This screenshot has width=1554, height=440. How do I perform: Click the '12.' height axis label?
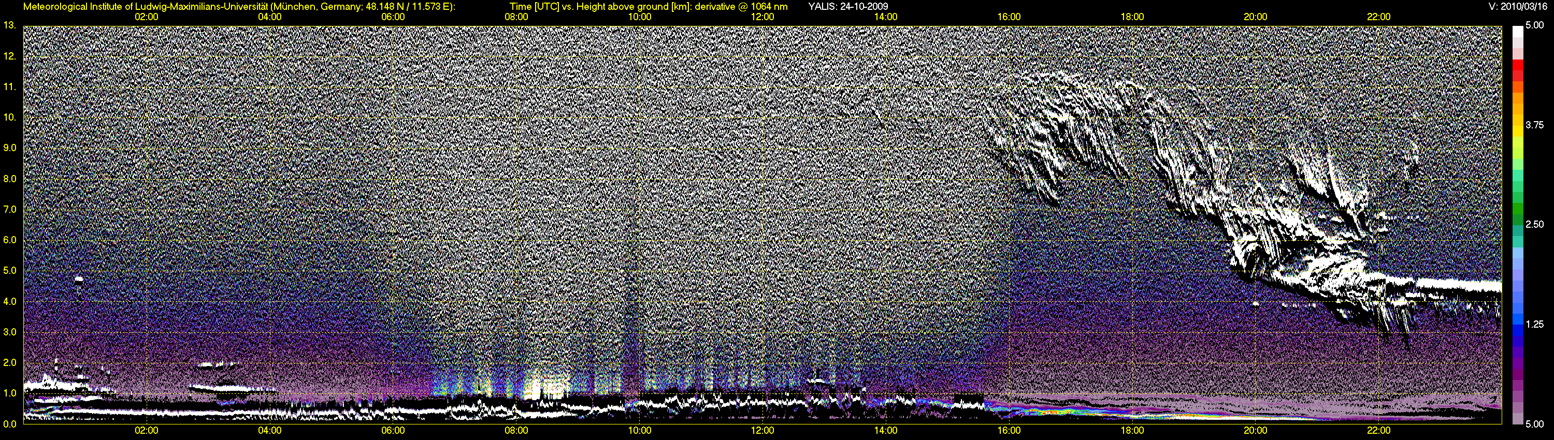pyautogui.click(x=9, y=56)
